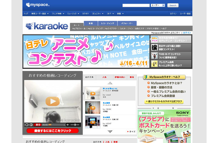
Task: Open お気に入り in the gray submenu
Action: click(140, 28)
